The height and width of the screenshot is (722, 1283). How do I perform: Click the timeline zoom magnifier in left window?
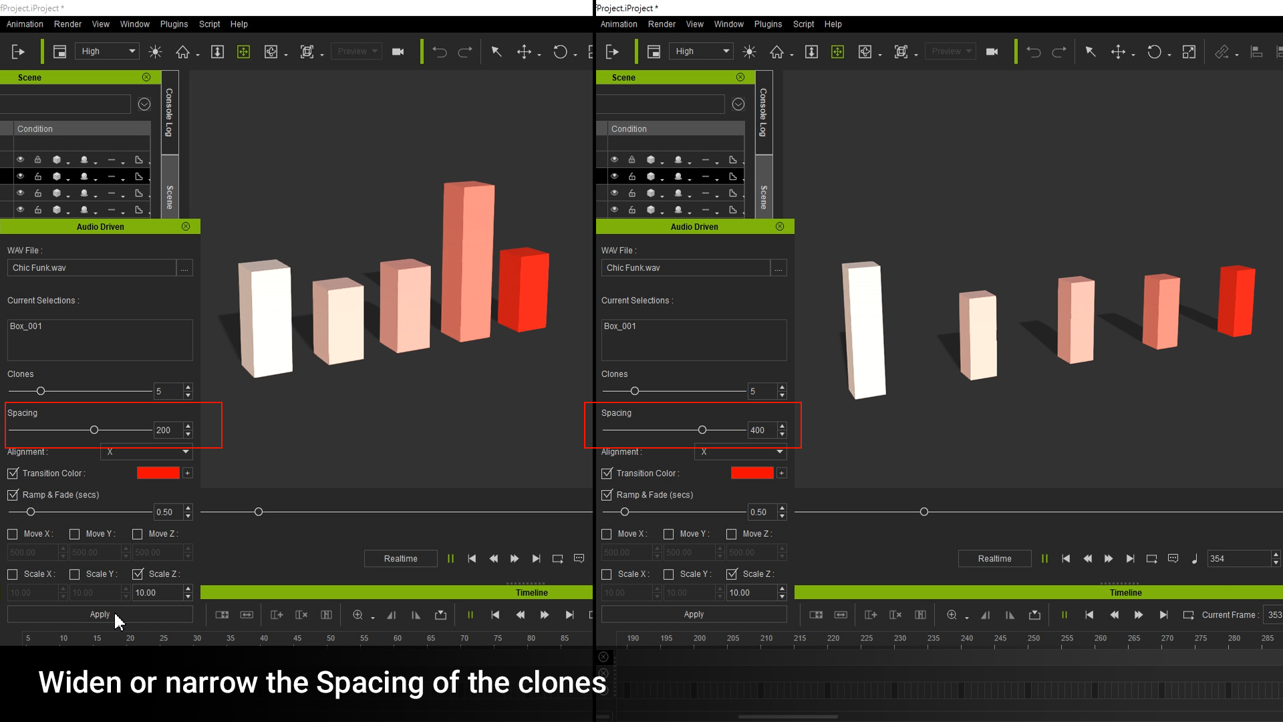pyautogui.click(x=358, y=615)
